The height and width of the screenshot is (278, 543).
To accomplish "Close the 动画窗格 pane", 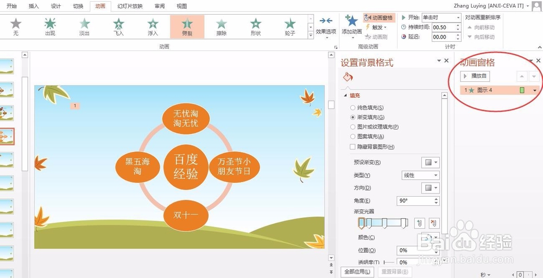I will 538,61.
